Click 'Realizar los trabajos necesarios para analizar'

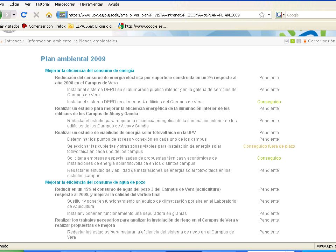pos(147,223)
